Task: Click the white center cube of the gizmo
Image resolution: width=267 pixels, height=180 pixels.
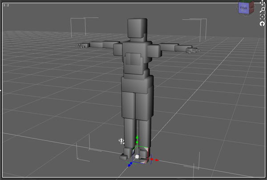Action: click(x=137, y=157)
